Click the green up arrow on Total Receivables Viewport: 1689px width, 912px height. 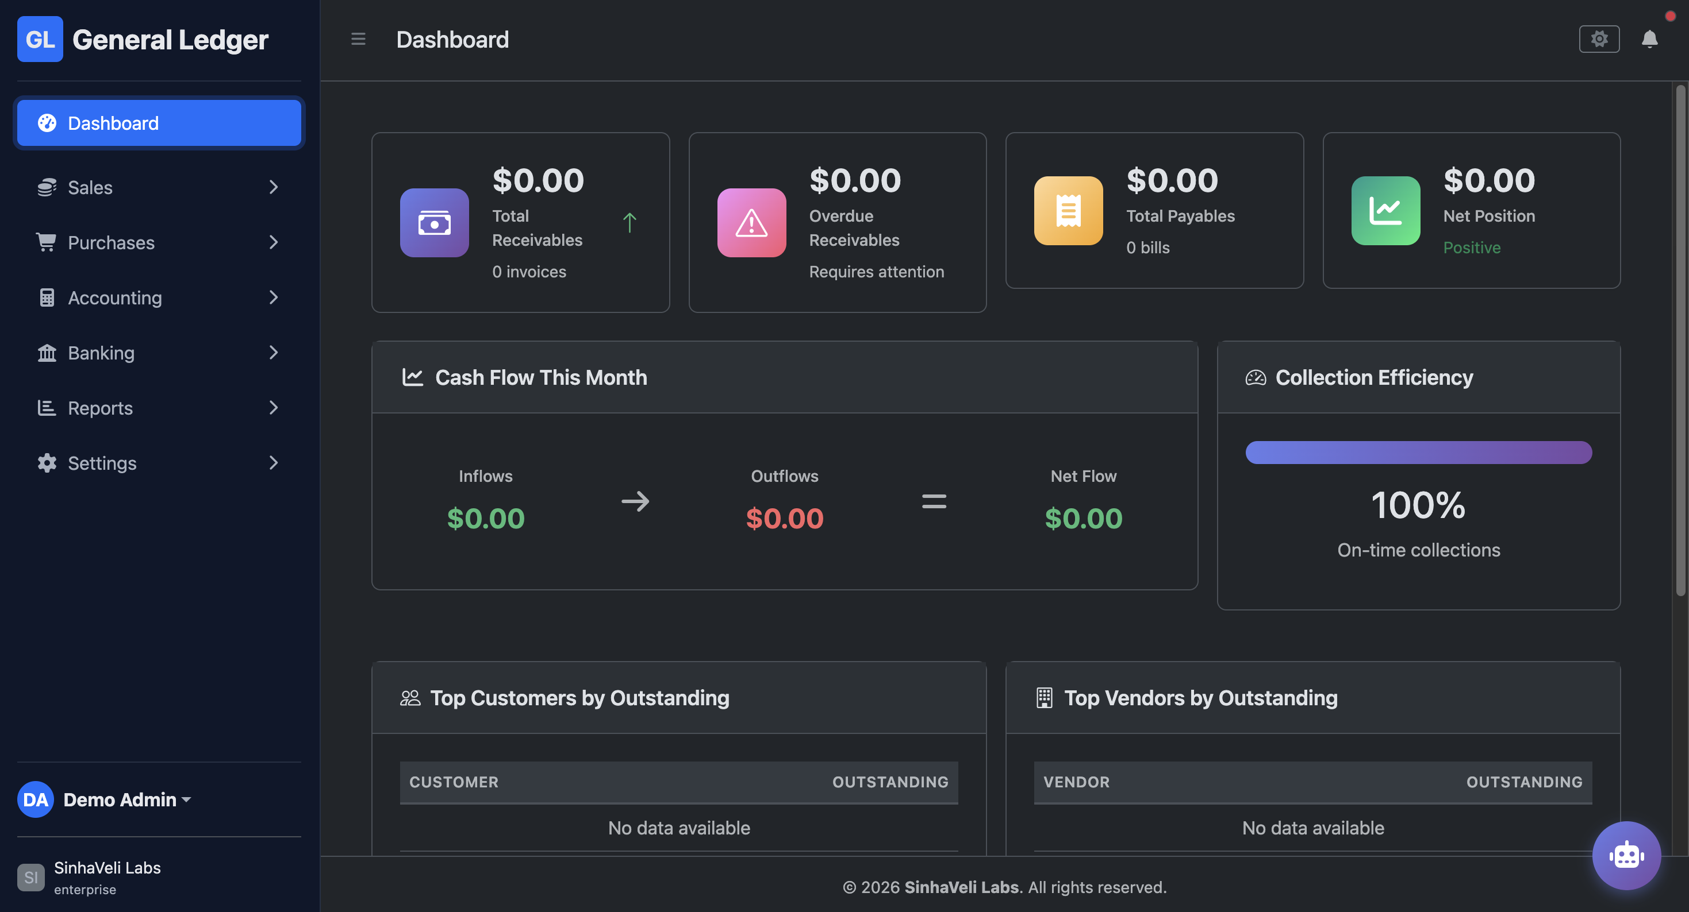point(629,223)
